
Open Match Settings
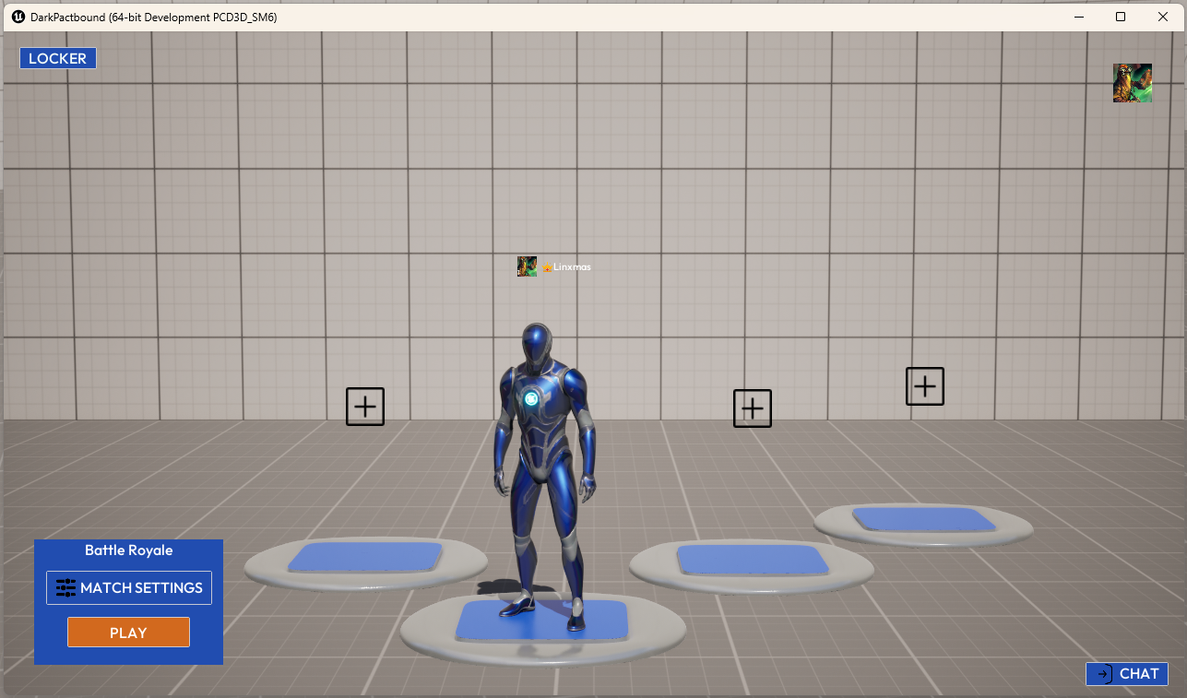129,588
